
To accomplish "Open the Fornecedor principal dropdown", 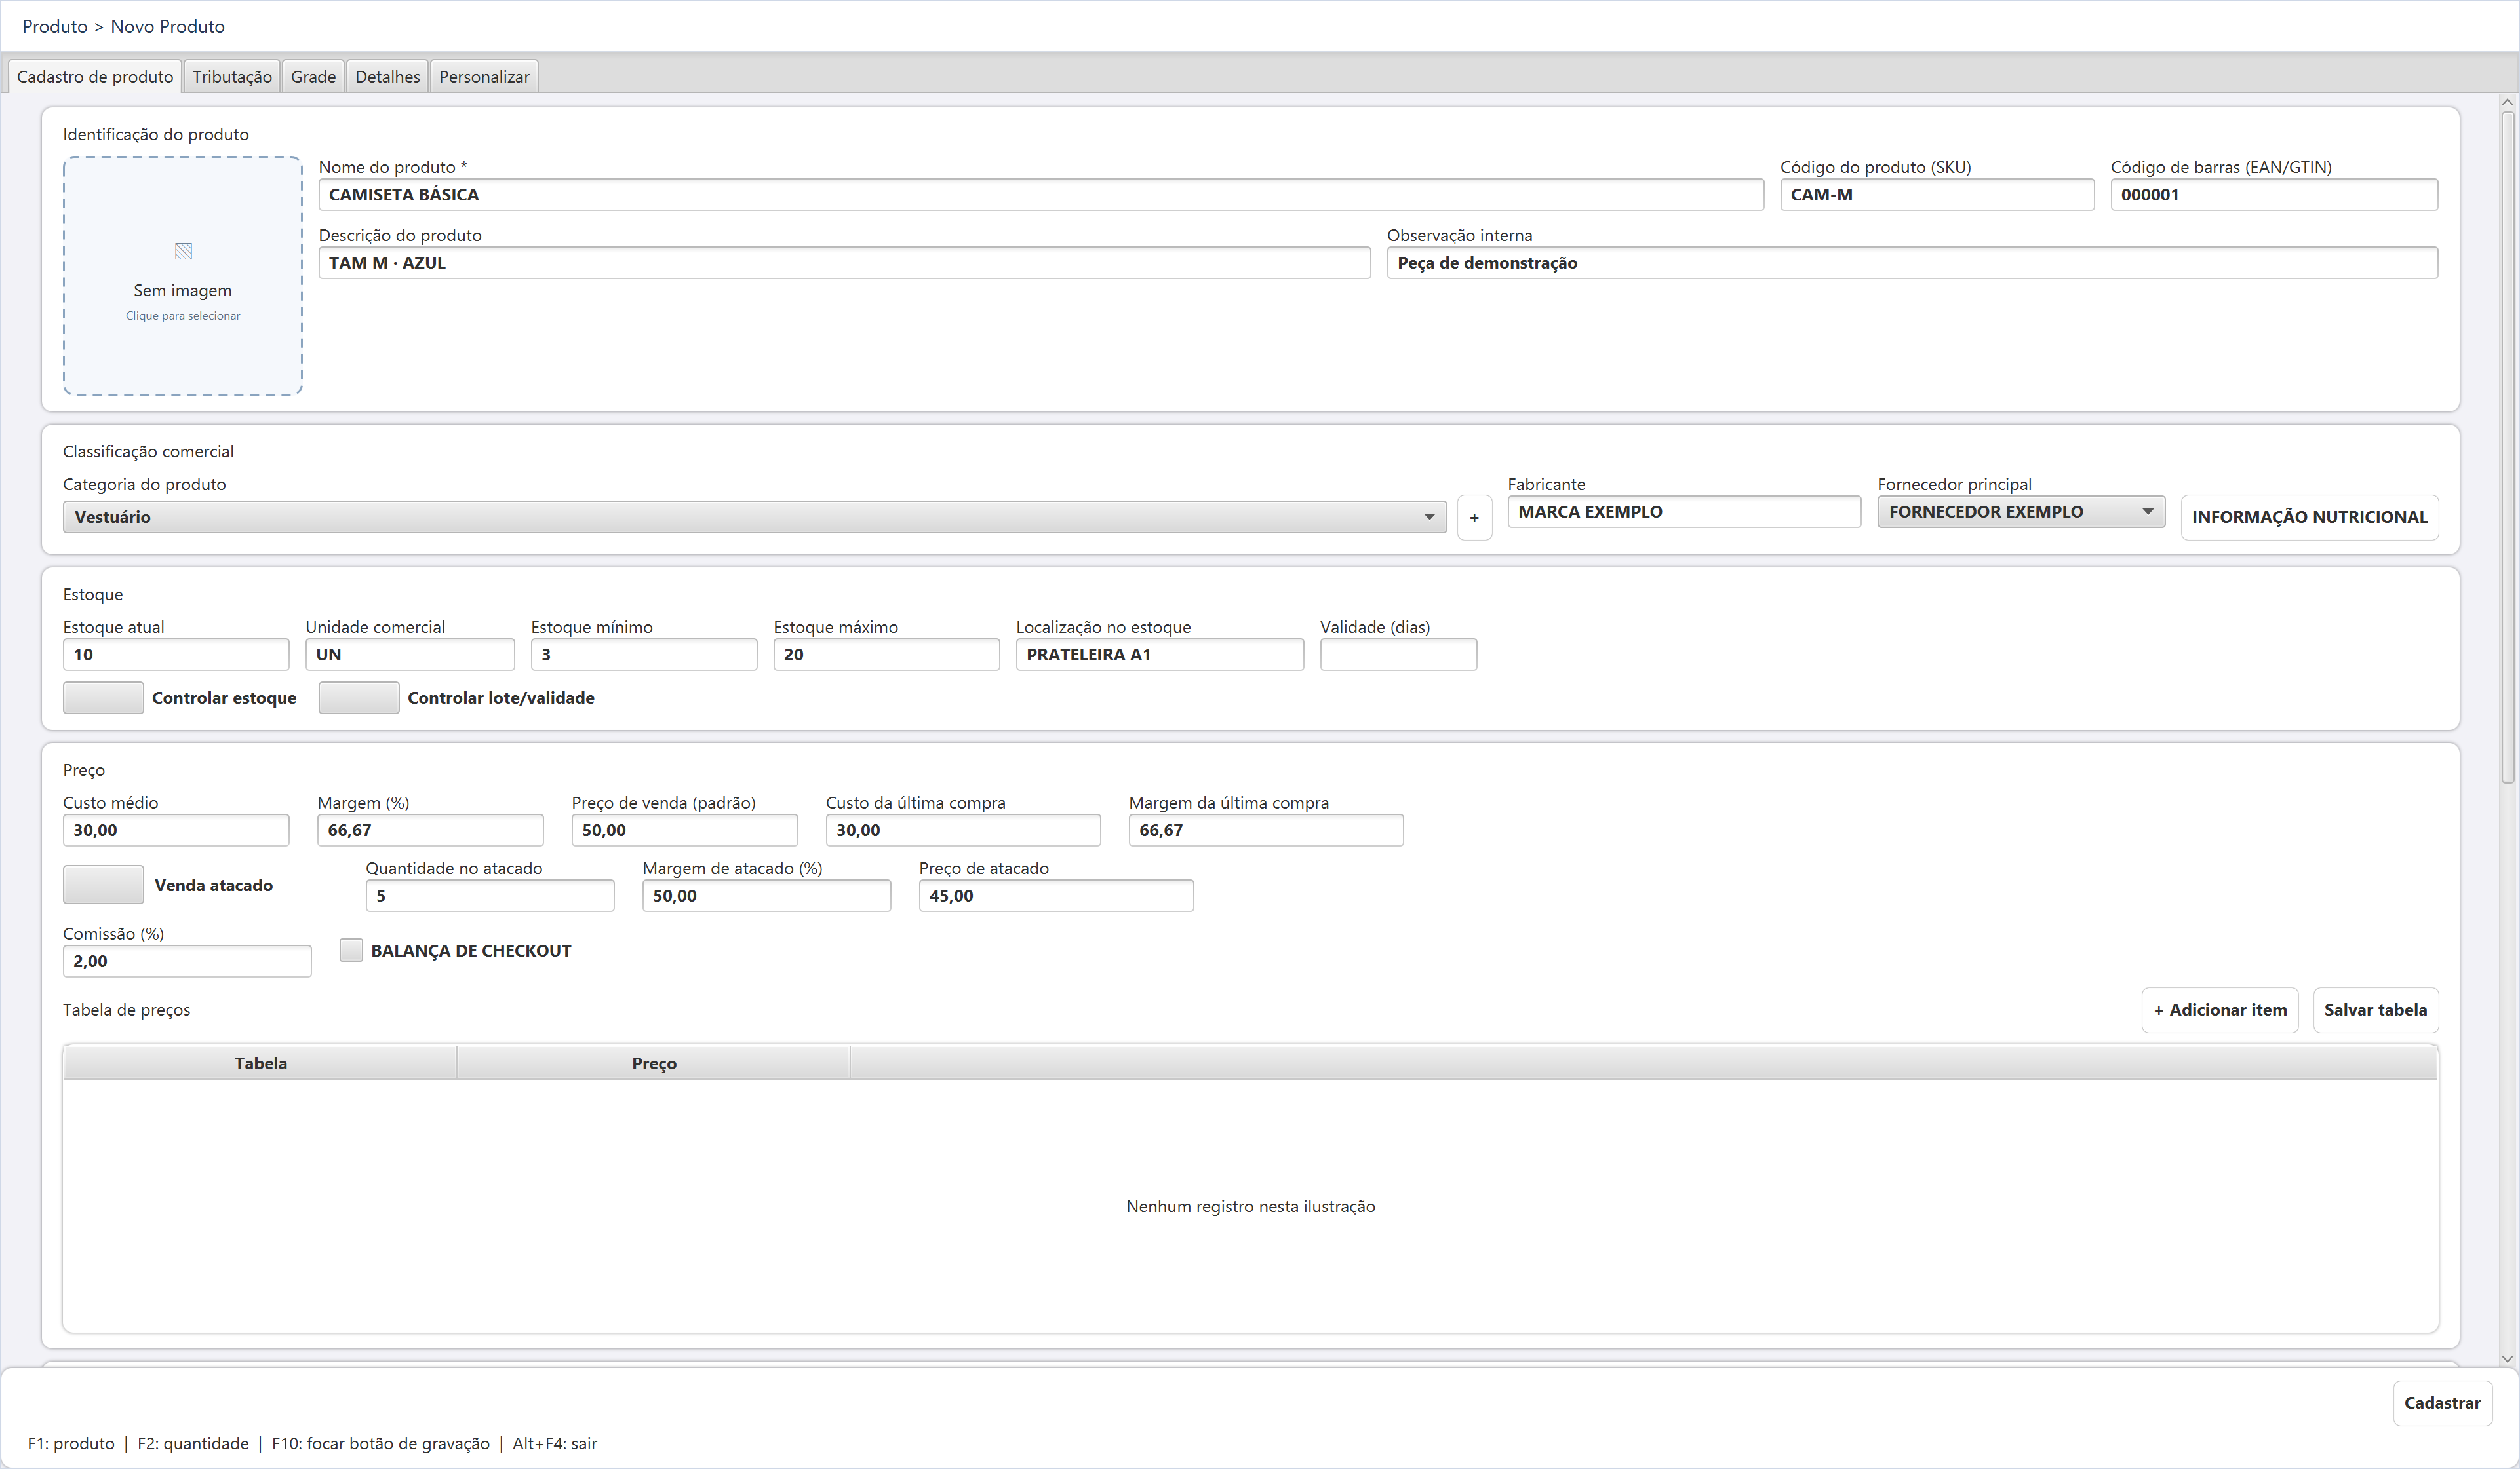I will (x=2021, y=512).
